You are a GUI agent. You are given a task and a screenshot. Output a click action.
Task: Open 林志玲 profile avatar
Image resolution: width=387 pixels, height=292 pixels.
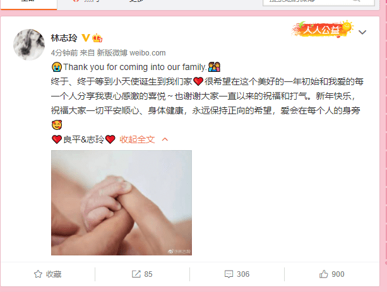[29, 45]
